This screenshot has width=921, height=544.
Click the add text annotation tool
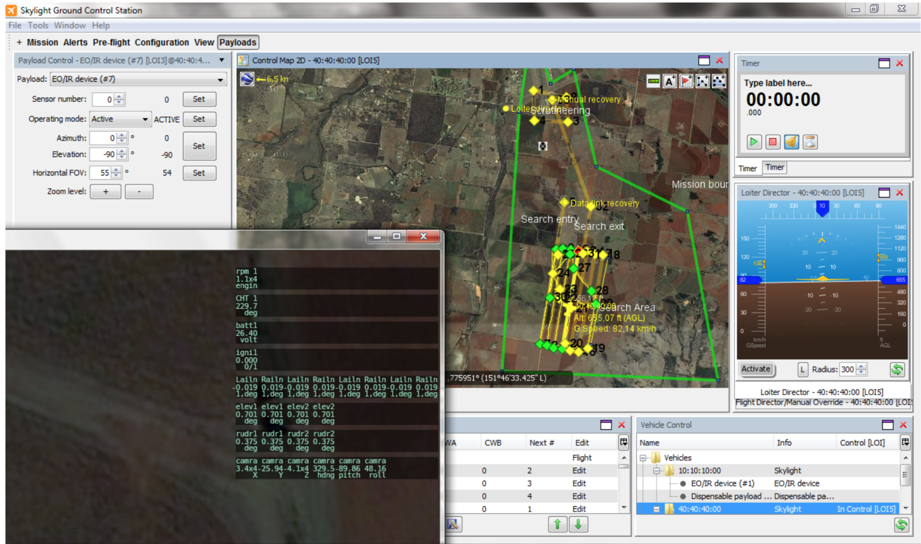pyautogui.click(x=669, y=81)
